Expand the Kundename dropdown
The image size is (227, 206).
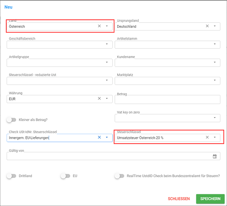pyautogui.click(x=168, y=62)
